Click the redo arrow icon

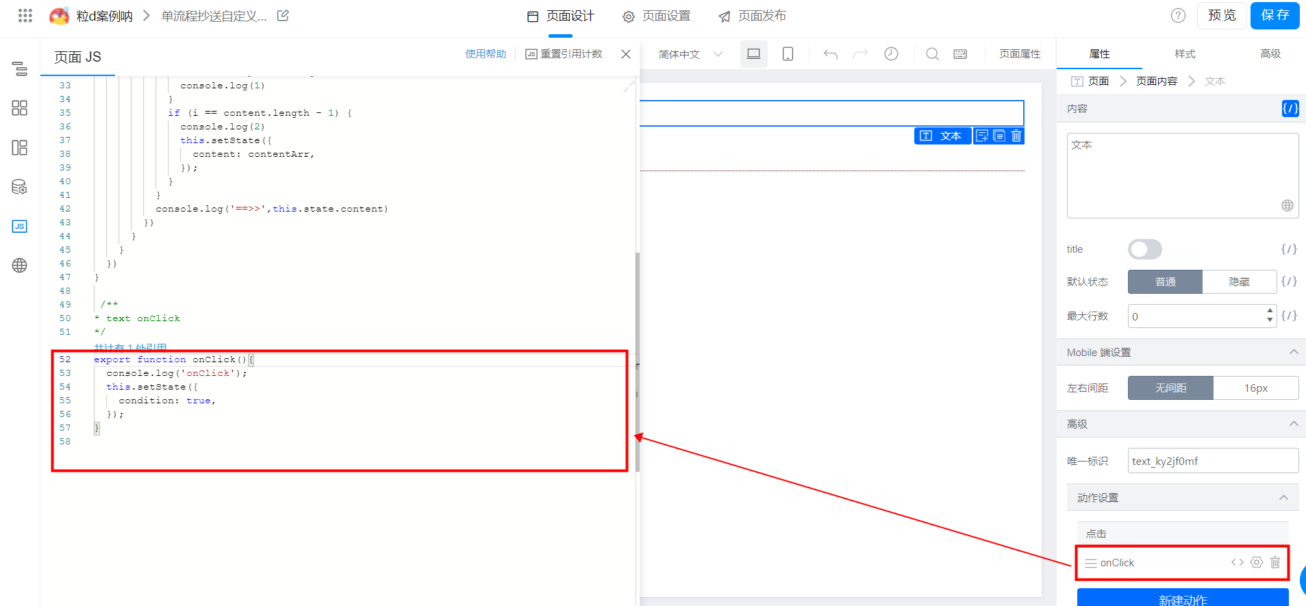861,54
